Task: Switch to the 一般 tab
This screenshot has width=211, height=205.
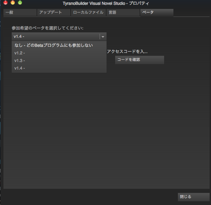Action: pos(20,12)
